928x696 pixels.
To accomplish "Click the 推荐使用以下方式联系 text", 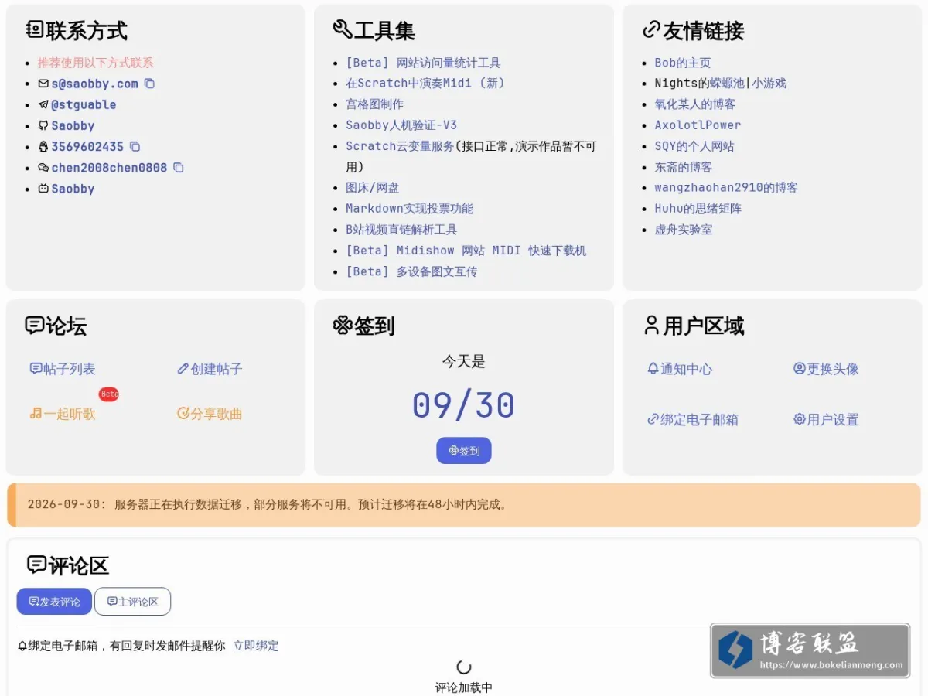I will (96, 63).
